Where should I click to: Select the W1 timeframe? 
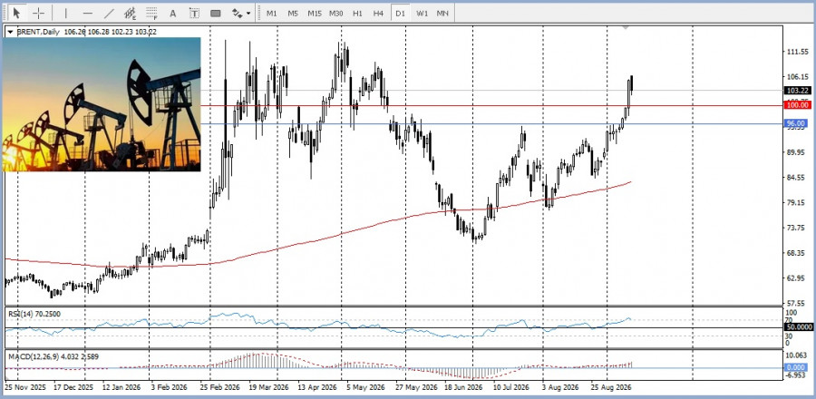point(422,13)
